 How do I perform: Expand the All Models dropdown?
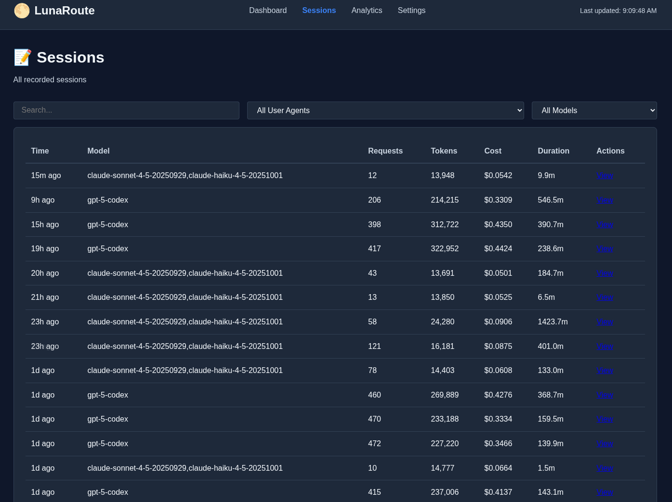click(593, 111)
